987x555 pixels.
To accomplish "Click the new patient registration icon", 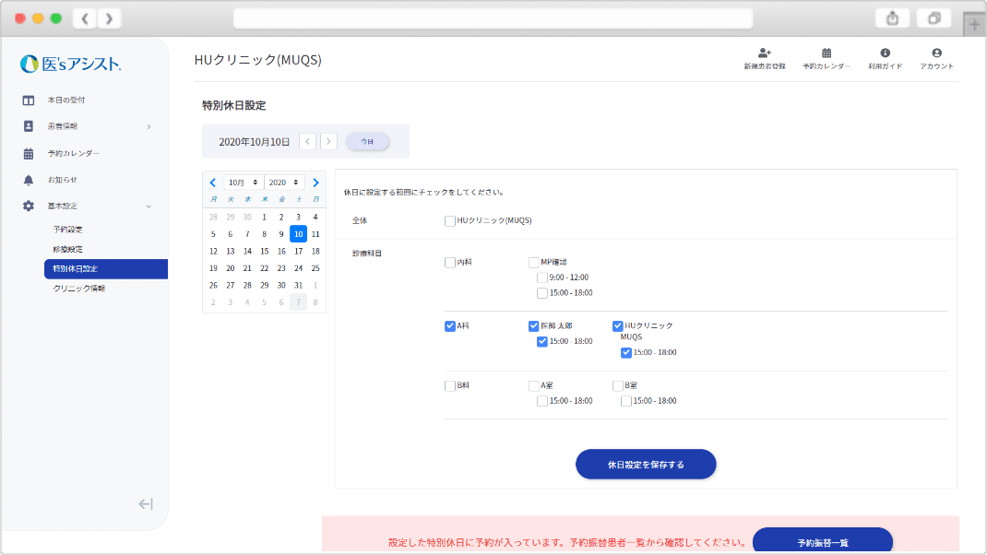I will [x=764, y=53].
